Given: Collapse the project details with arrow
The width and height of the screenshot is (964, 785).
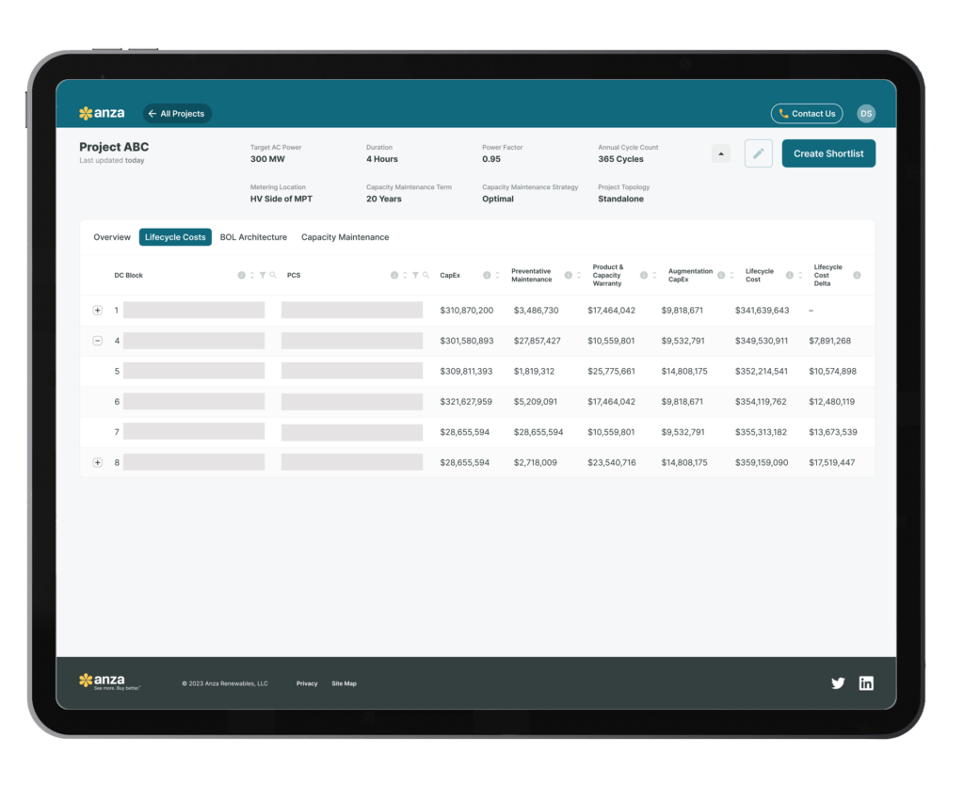Looking at the screenshot, I should [721, 153].
